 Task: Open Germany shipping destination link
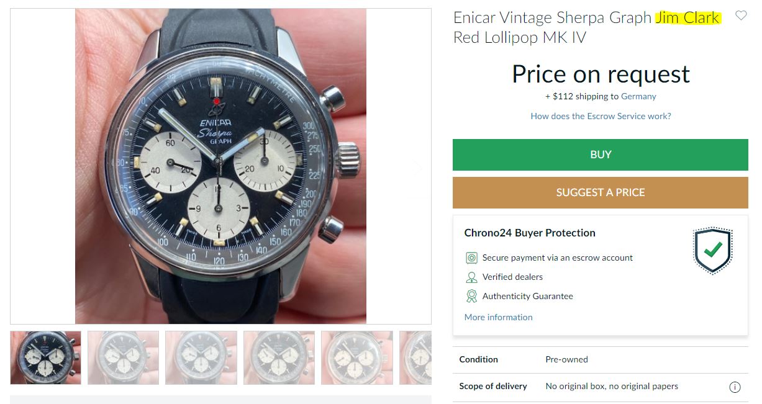638,96
